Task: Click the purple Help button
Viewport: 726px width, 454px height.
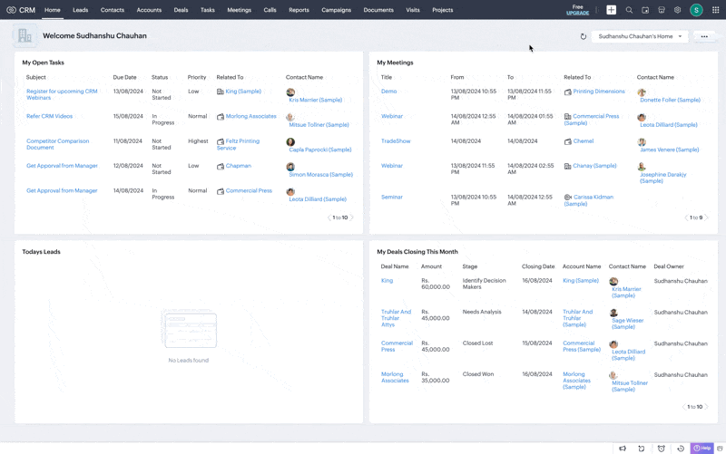Action: click(701, 448)
